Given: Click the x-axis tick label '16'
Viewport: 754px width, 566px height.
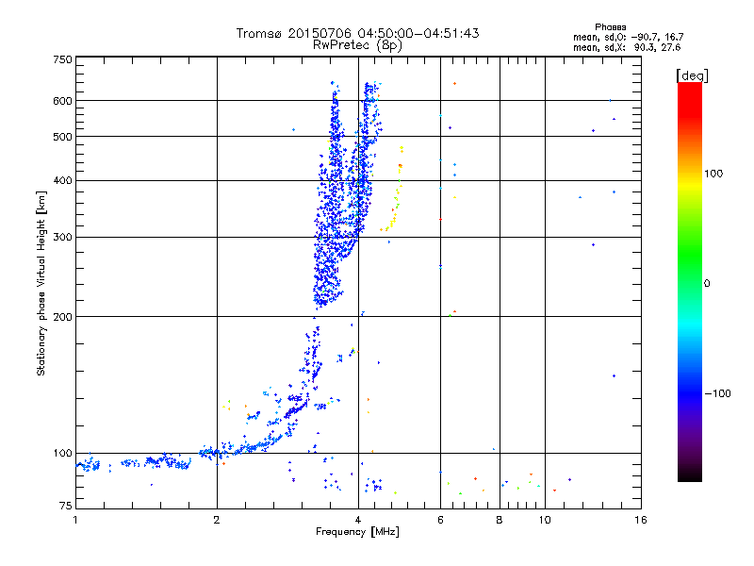Looking at the screenshot, I should (x=641, y=520).
